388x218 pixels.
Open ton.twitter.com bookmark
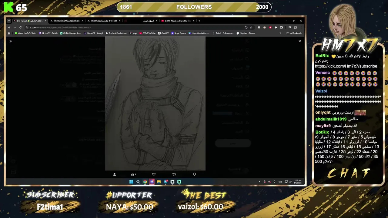coord(199,33)
